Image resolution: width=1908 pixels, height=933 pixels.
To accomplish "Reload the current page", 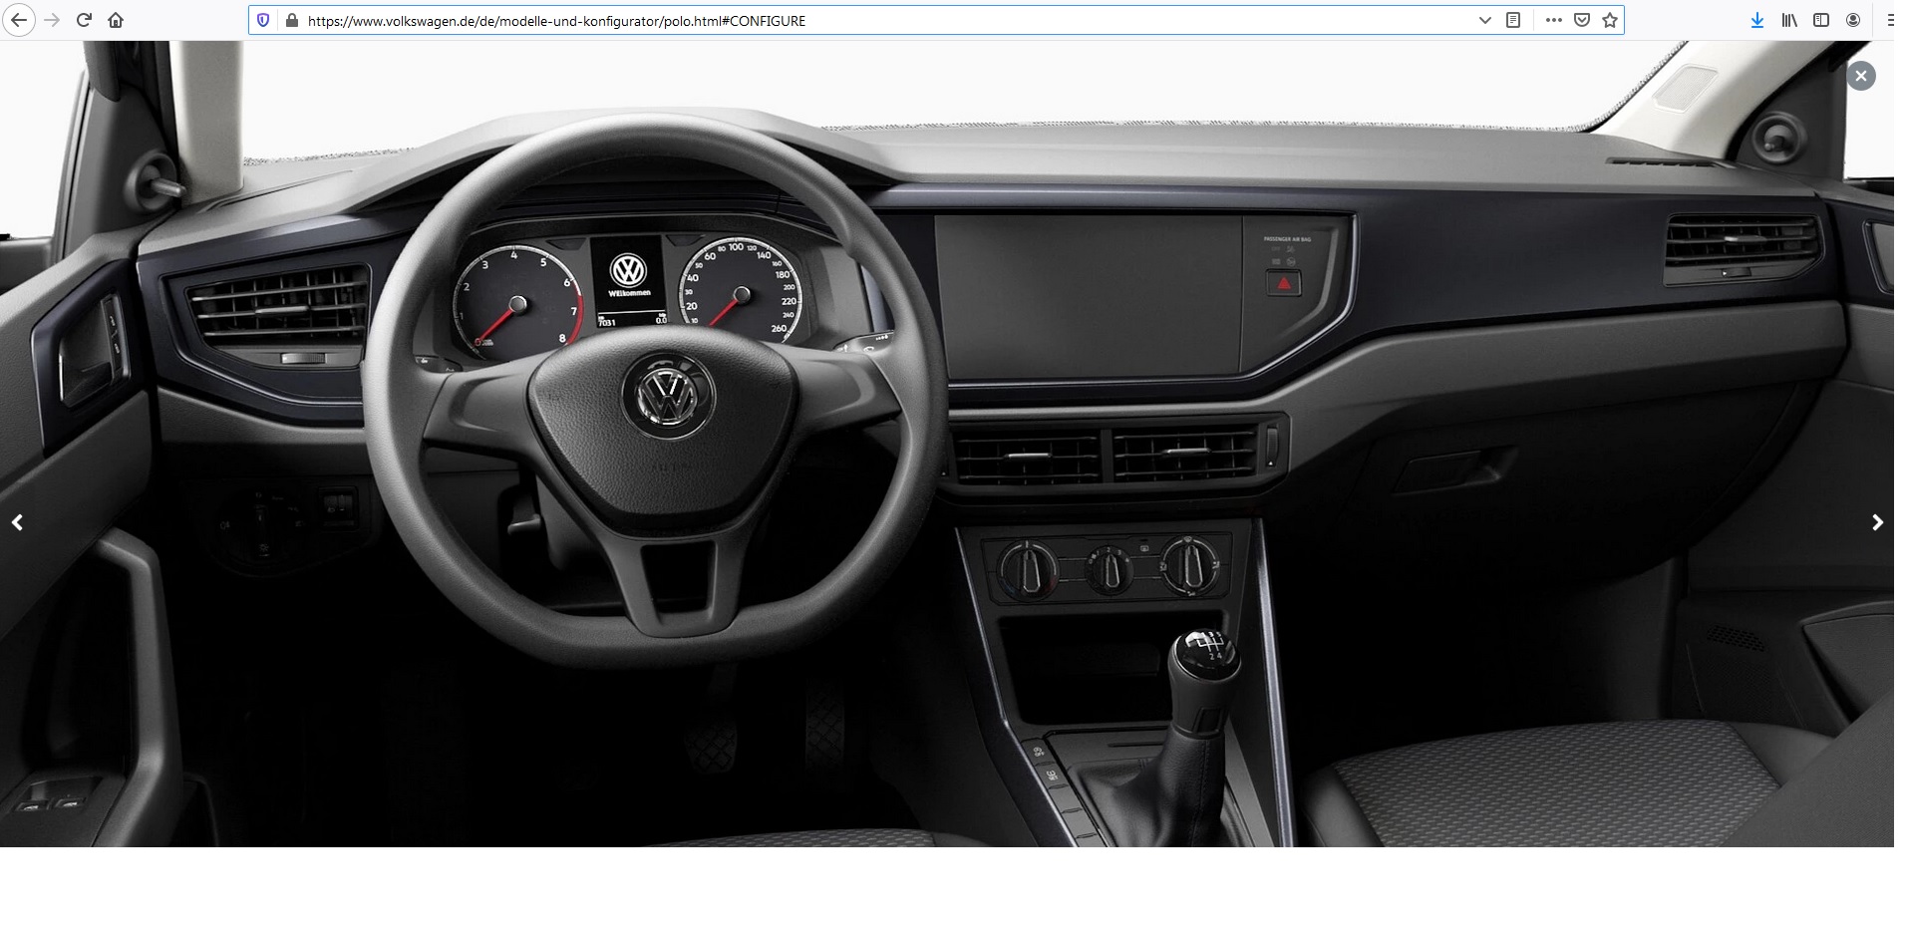I will [x=84, y=20].
